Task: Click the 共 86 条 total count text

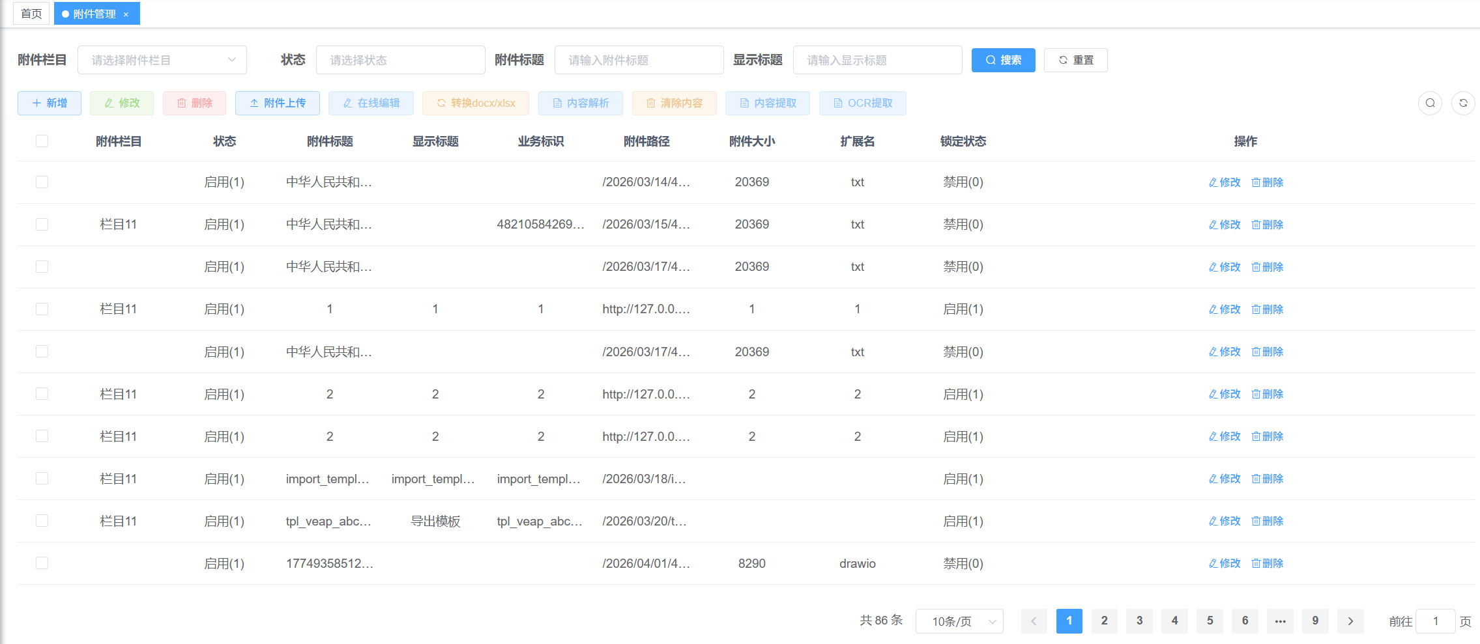Action: tap(881, 621)
